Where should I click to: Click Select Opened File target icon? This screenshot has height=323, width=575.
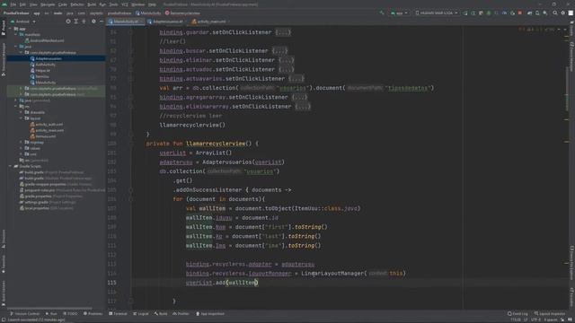68,22
